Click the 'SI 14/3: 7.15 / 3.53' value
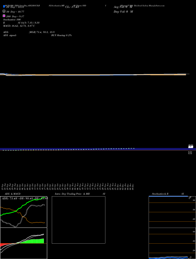This screenshot has width=196, height=259. pyautogui.click(x=29, y=23)
